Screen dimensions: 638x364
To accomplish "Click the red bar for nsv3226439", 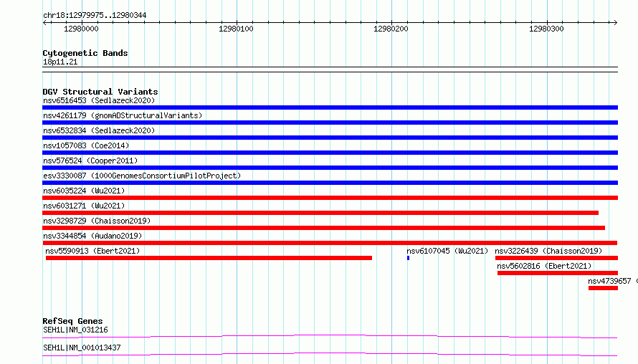I will coord(556,258).
